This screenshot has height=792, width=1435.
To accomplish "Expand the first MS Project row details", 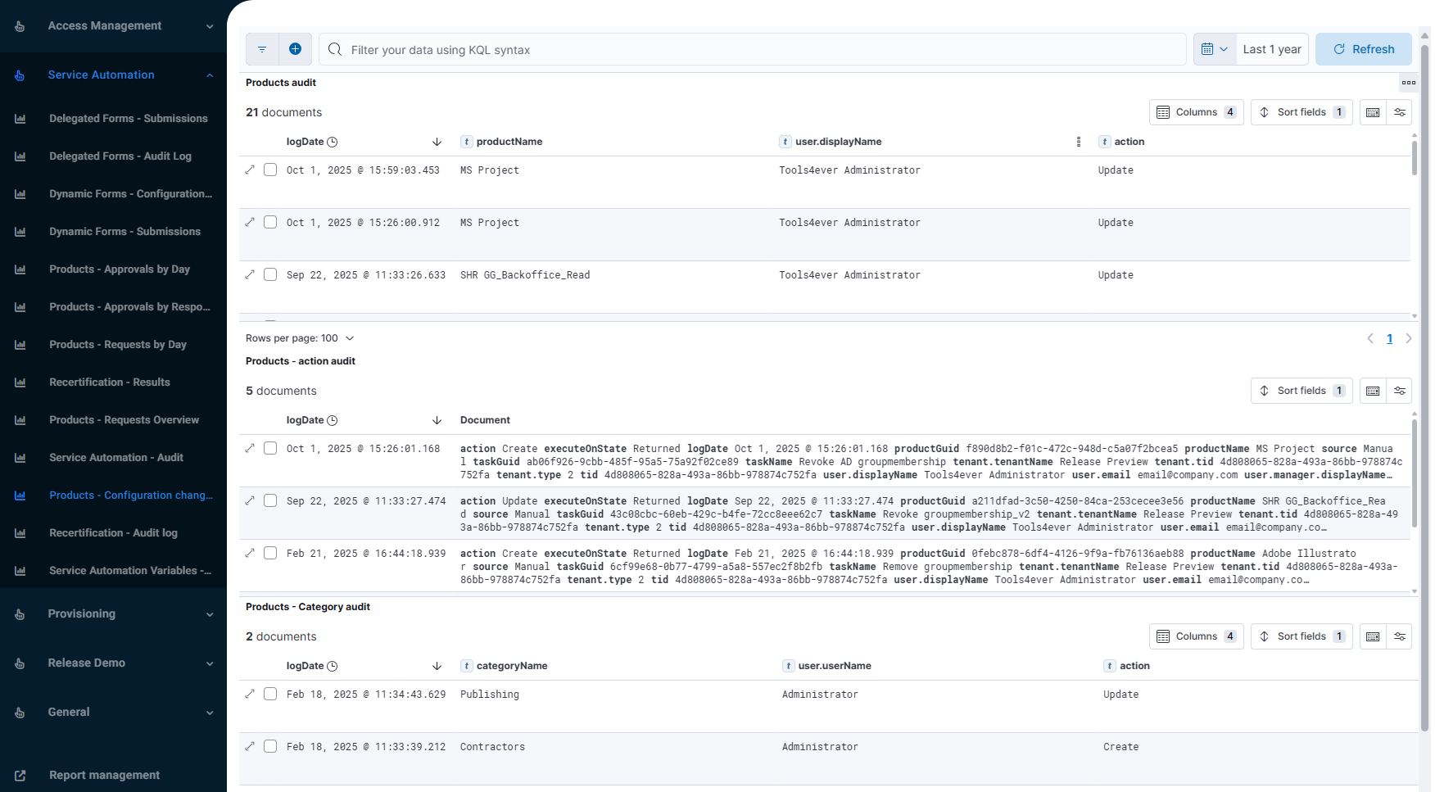I will [250, 170].
